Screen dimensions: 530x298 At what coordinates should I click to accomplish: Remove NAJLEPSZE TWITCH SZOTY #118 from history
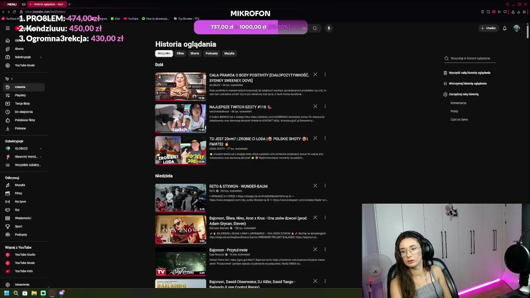315,106
